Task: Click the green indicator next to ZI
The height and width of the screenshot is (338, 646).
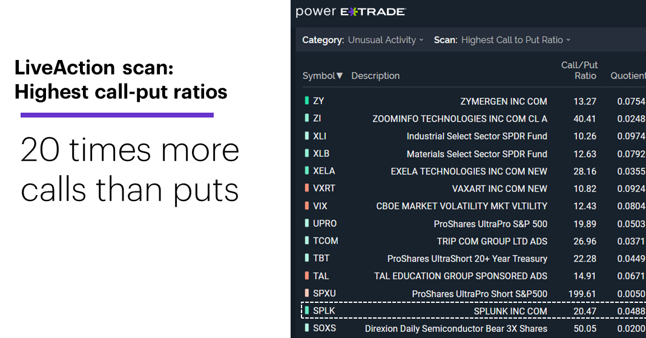Action: pyautogui.click(x=306, y=118)
